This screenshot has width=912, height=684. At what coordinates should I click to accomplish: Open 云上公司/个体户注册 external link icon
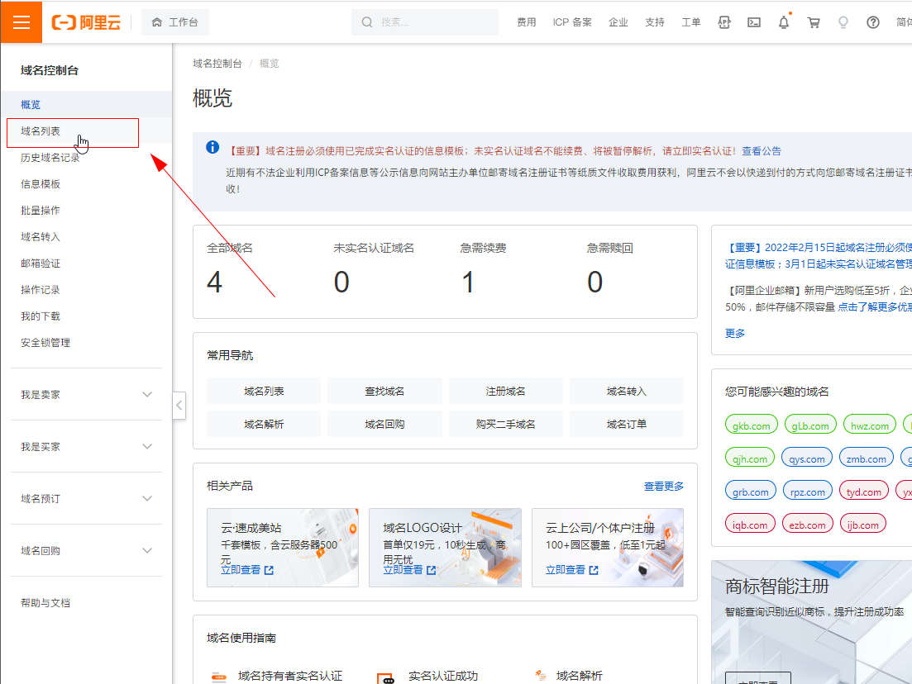coord(594,570)
